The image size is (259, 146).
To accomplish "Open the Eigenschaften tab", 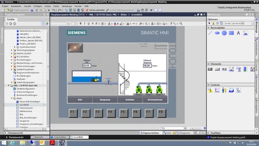I will 150,133.
